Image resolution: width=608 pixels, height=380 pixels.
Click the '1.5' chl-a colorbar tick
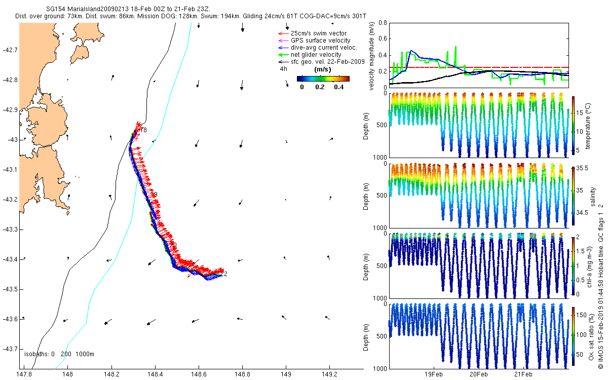pyautogui.click(x=581, y=251)
